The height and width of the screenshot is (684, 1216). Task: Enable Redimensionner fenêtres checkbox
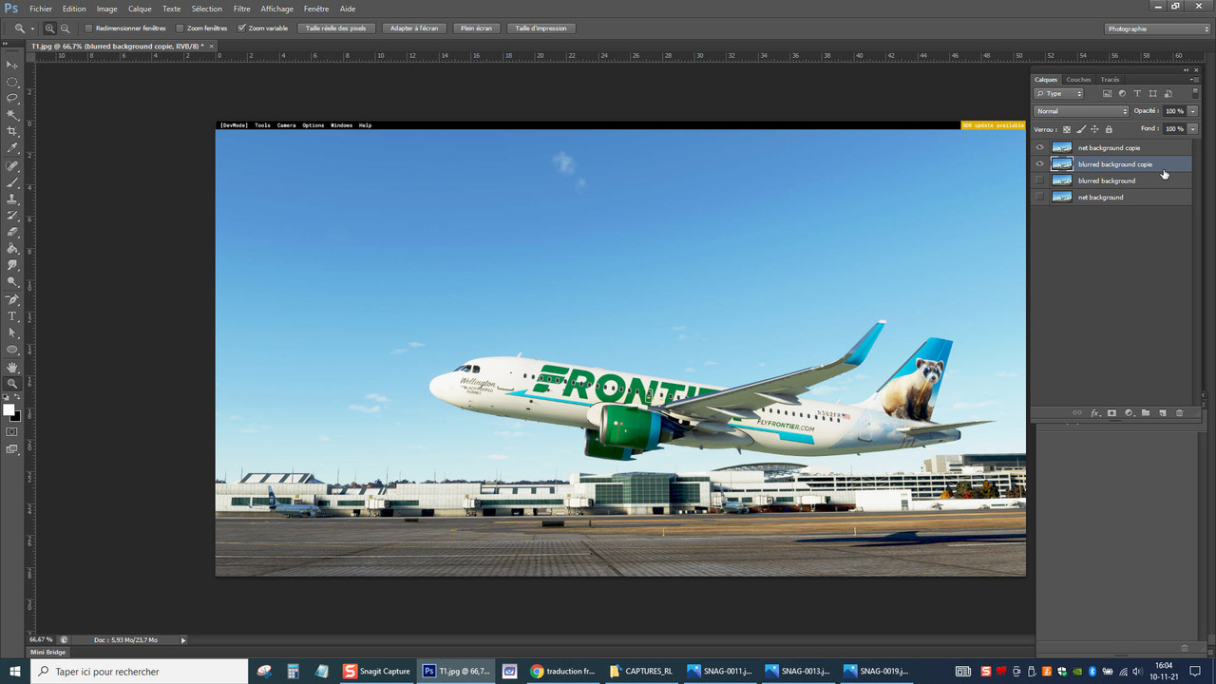pos(89,28)
